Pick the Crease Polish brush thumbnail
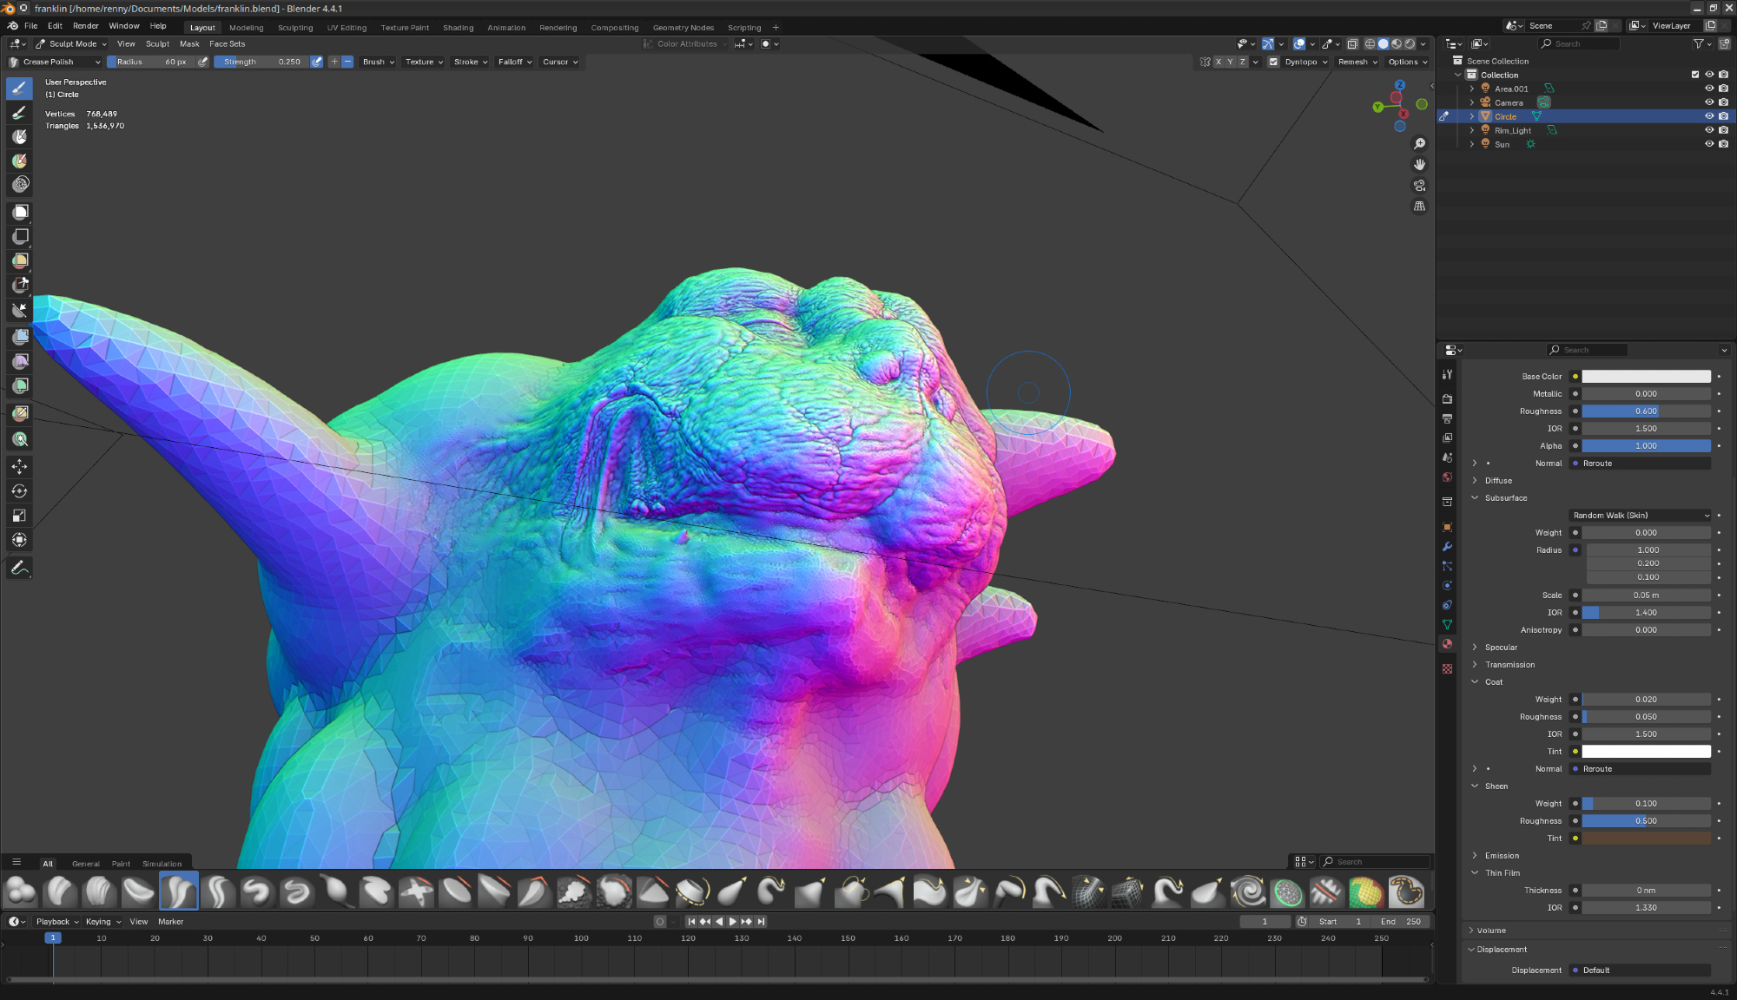 [x=178, y=891]
